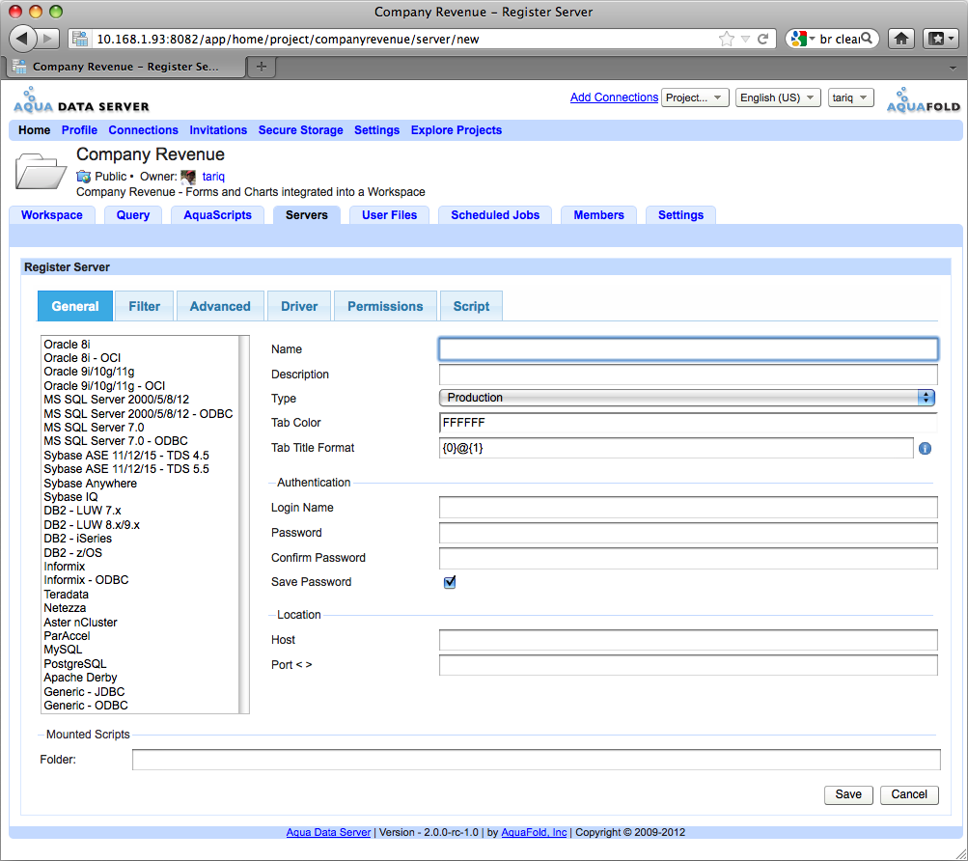Click the browser back arrow button
This screenshot has width=968, height=861.
(x=23, y=39)
